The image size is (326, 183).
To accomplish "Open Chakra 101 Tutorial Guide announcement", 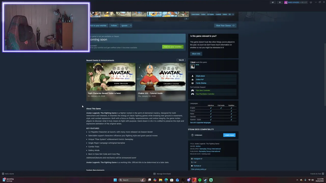I will tap(161, 82).
